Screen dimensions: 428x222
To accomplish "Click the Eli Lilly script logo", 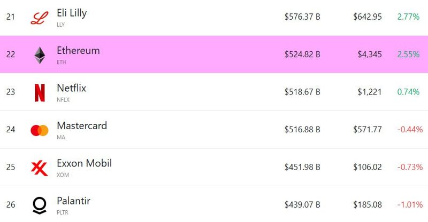I will point(40,18).
